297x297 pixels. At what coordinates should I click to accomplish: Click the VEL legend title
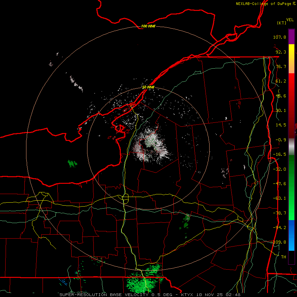click(x=290, y=20)
